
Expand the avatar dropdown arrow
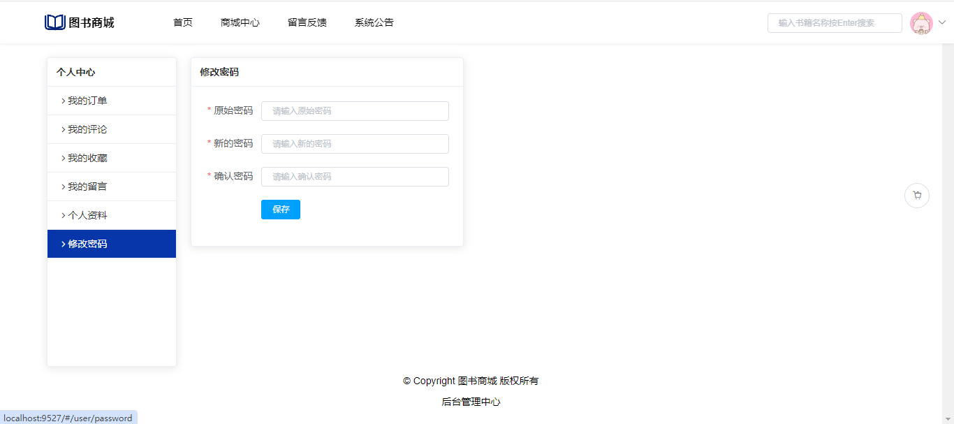(x=941, y=22)
